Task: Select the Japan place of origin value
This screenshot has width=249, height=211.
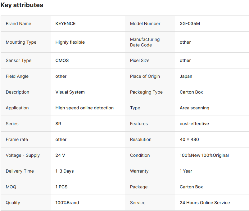Action: click(x=186, y=76)
